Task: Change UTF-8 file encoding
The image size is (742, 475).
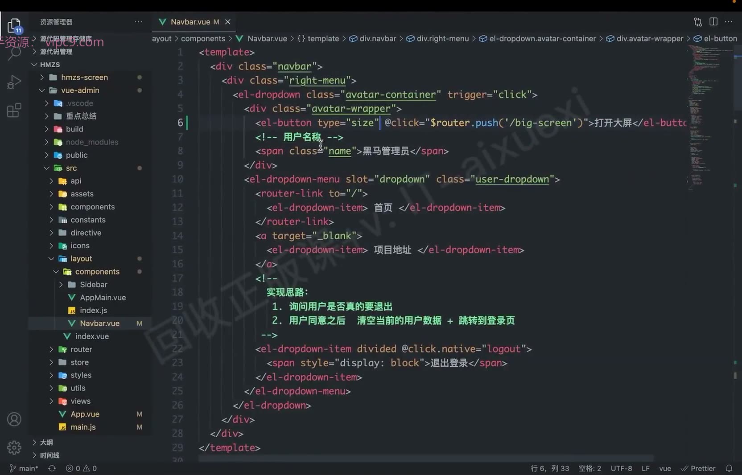Action: pos(621,468)
